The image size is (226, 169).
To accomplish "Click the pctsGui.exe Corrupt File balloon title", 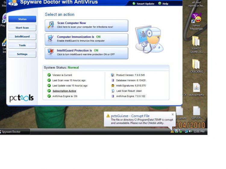I will (130, 116).
